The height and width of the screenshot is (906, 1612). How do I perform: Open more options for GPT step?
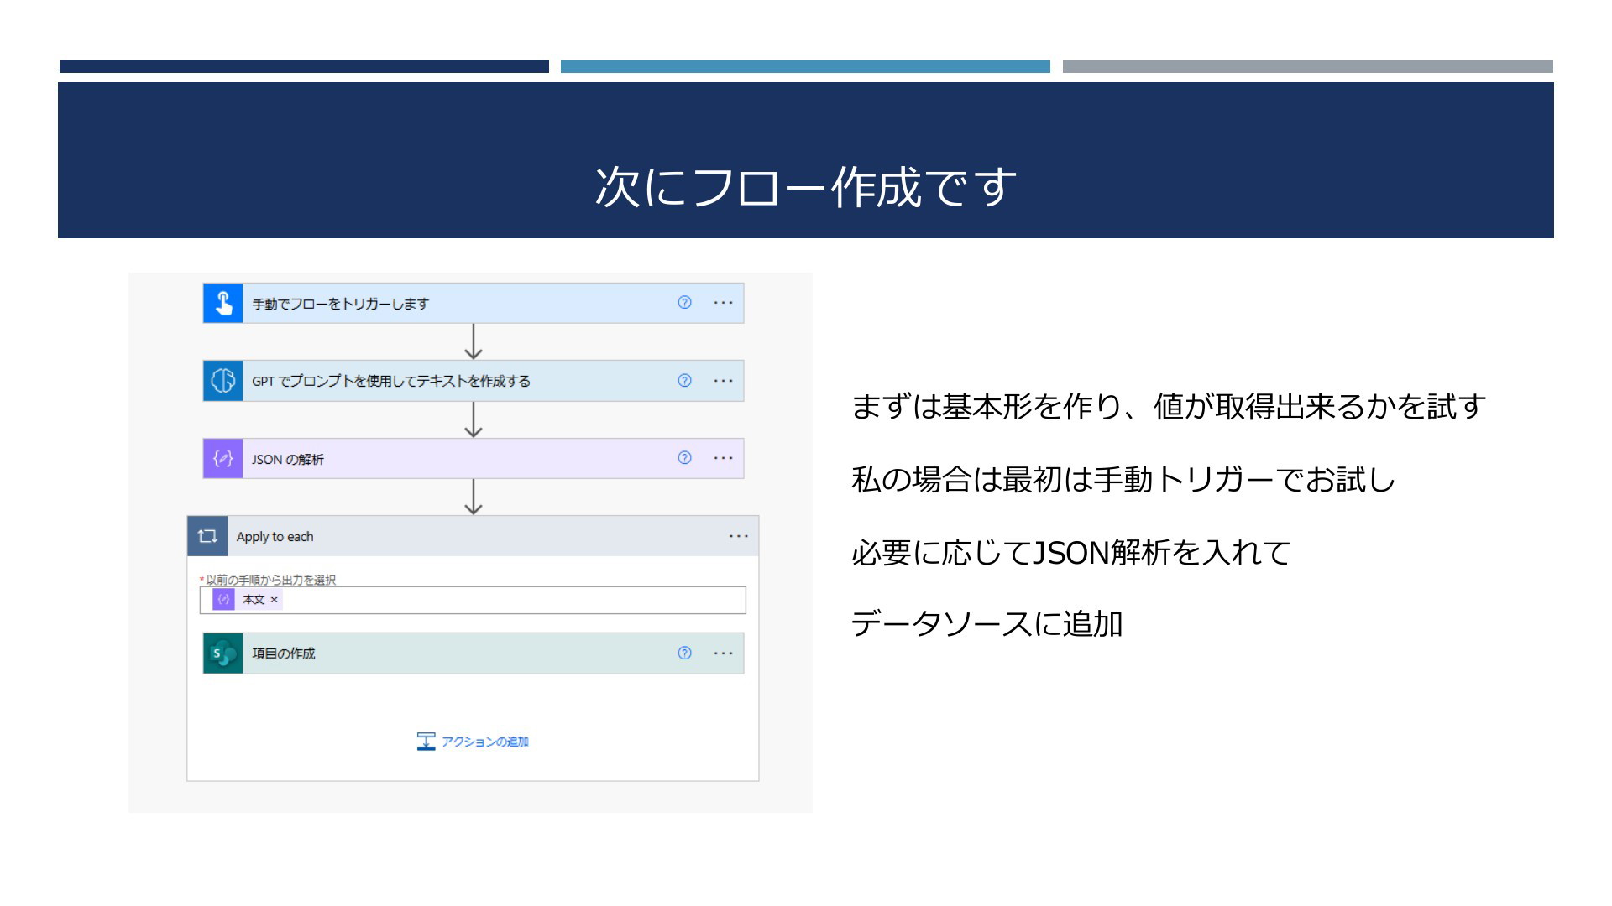click(x=723, y=381)
